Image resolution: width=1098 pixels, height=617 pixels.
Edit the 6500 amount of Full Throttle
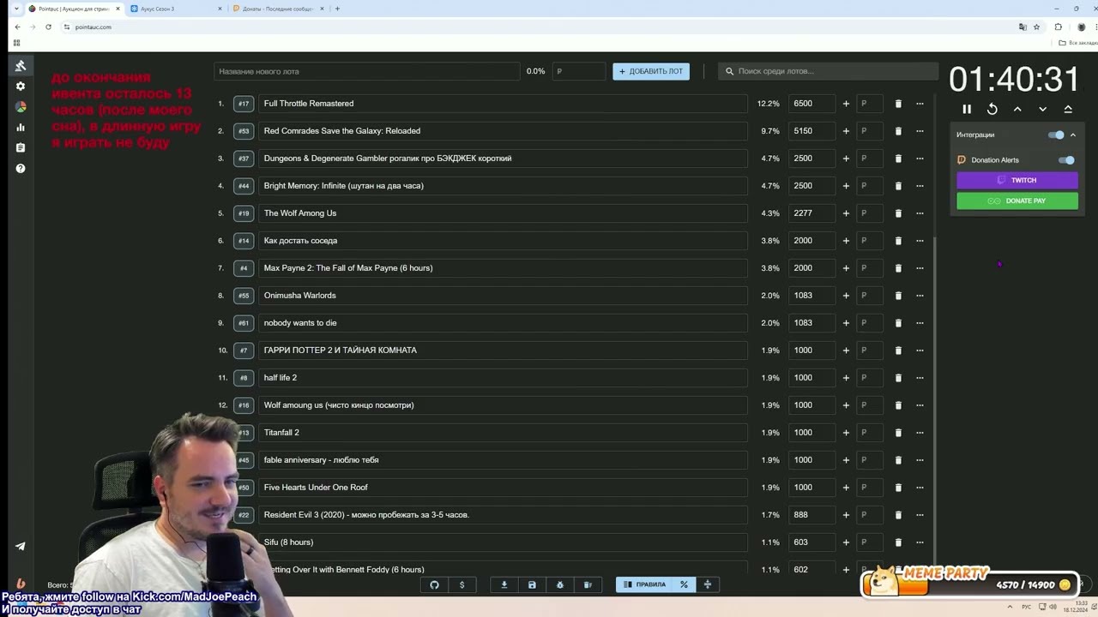click(811, 104)
